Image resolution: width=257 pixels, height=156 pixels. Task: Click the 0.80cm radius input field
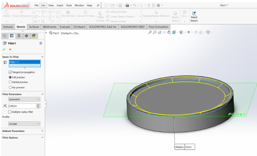click(x=21, y=106)
